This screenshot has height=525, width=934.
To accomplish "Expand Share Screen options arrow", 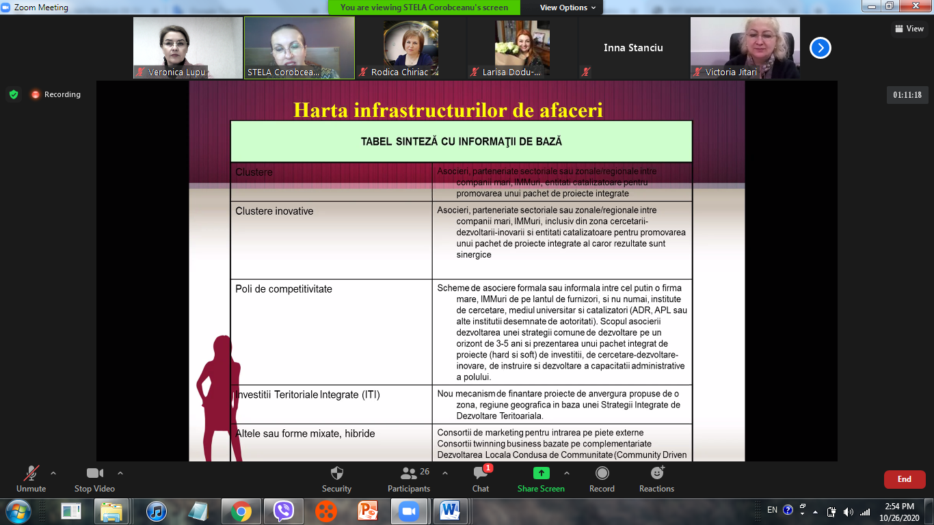I will [x=566, y=473].
